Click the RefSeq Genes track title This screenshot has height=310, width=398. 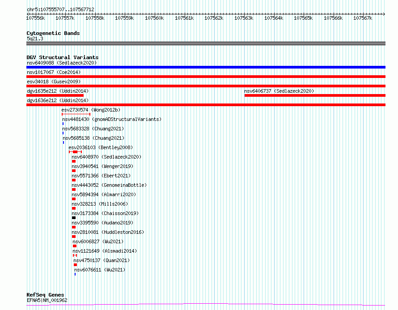tap(45, 295)
